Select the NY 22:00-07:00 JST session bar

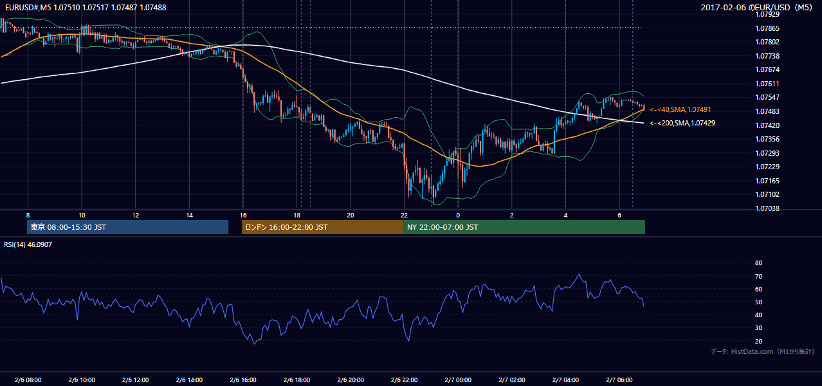(524, 227)
